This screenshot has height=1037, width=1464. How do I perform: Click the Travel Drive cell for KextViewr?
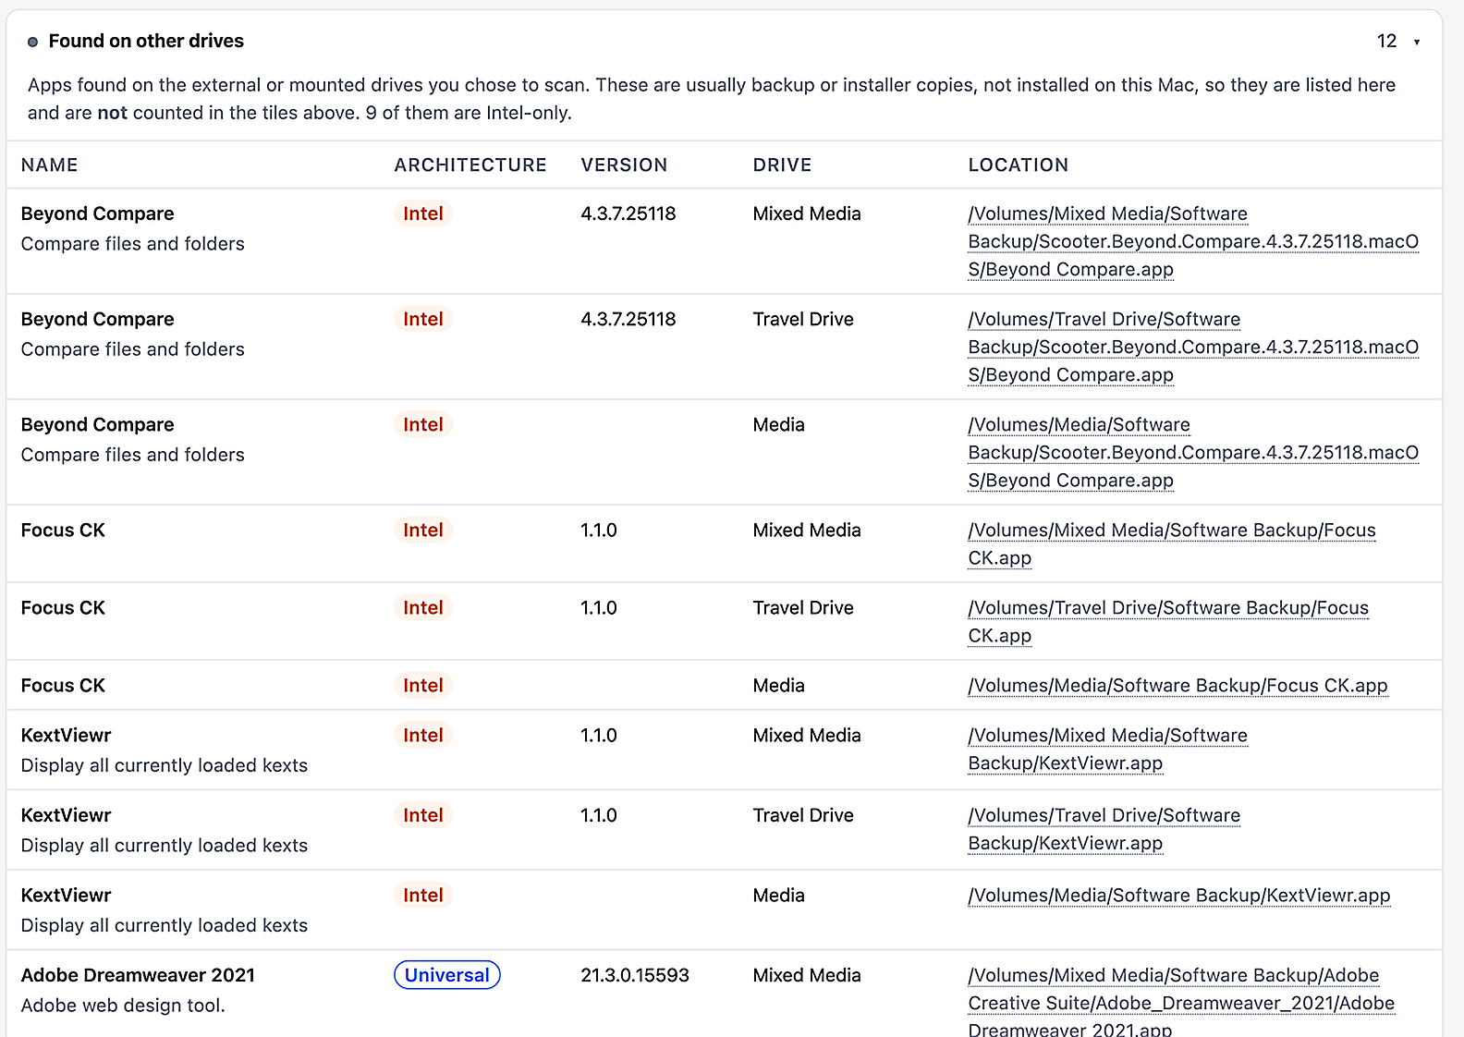[803, 815]
